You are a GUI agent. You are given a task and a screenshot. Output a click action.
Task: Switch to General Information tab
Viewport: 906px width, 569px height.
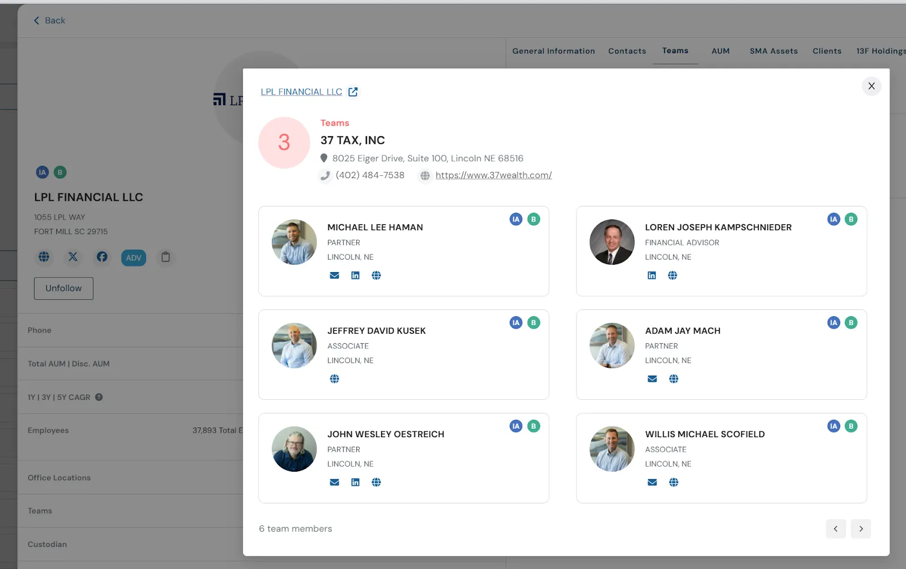point(554,51)
